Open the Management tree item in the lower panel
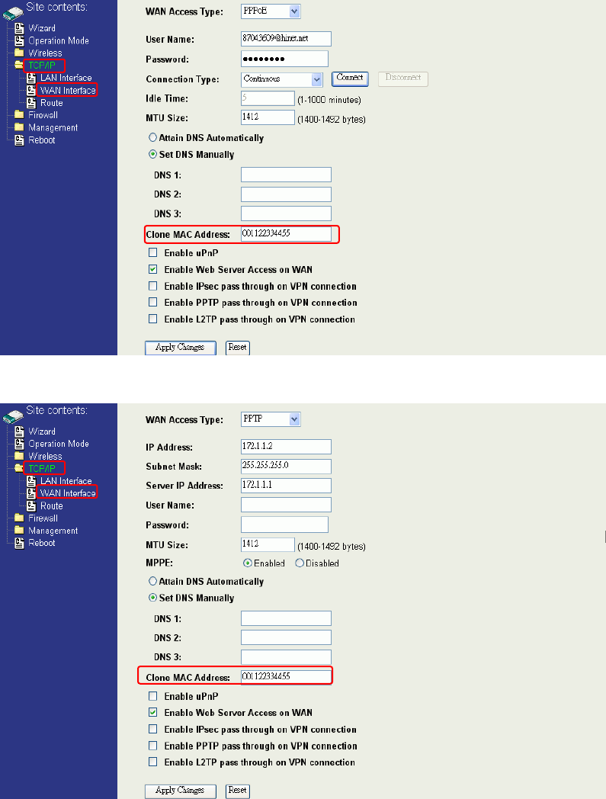 point(53,531)
